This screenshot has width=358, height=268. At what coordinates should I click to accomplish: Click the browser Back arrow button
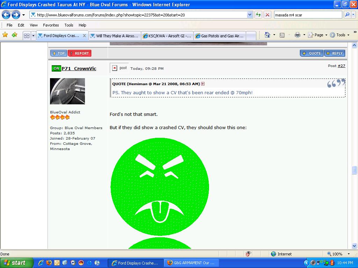pyautogui.click(x=6, y=15)
